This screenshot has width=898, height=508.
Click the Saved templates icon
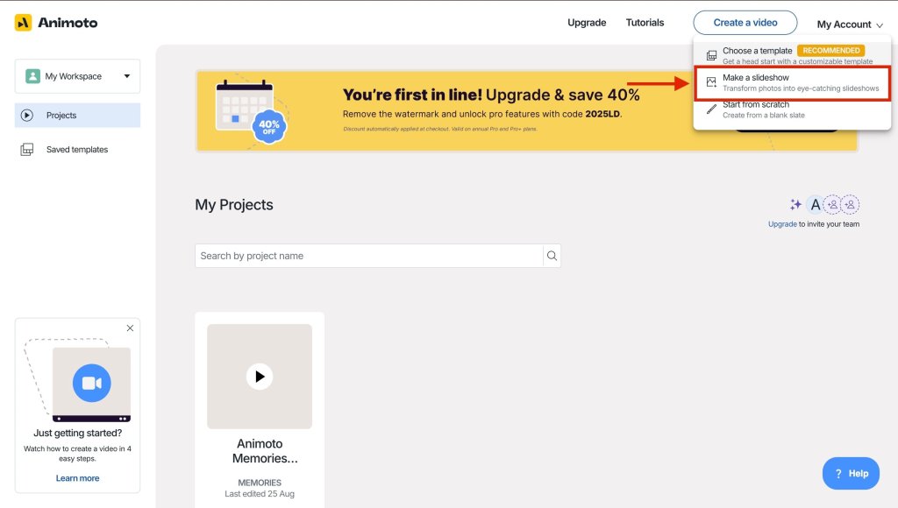click(x=27, y=149)
